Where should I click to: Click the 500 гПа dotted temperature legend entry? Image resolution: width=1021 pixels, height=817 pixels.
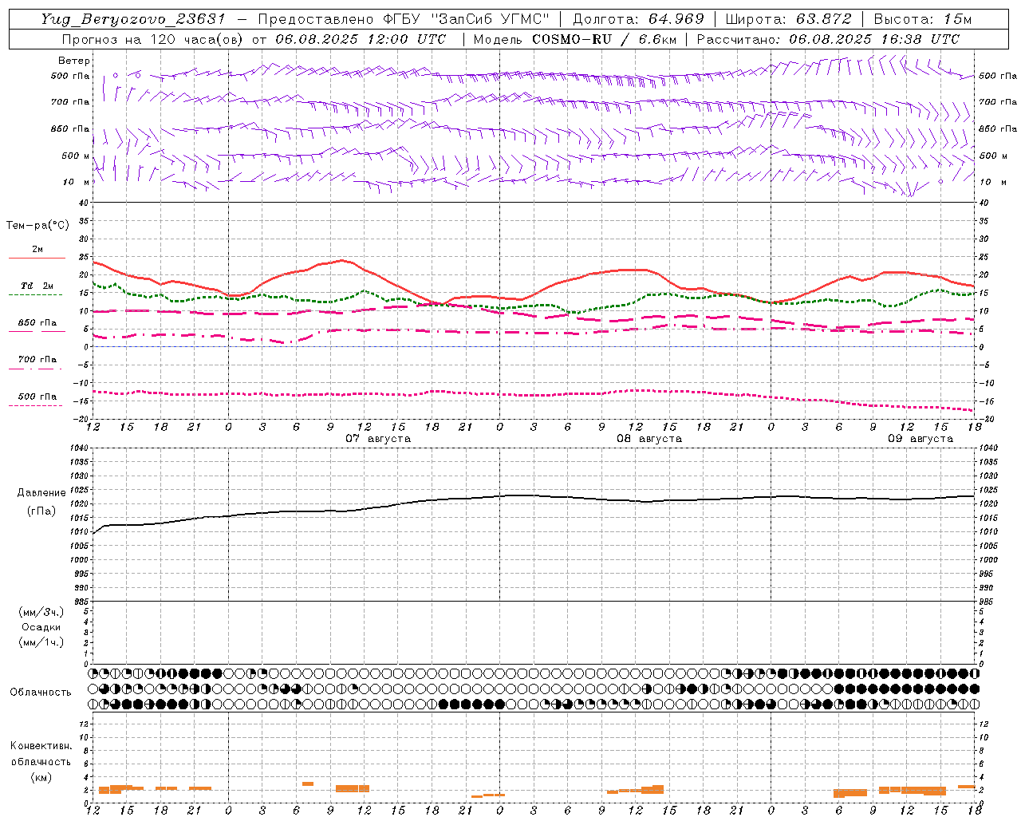point(37,399)
